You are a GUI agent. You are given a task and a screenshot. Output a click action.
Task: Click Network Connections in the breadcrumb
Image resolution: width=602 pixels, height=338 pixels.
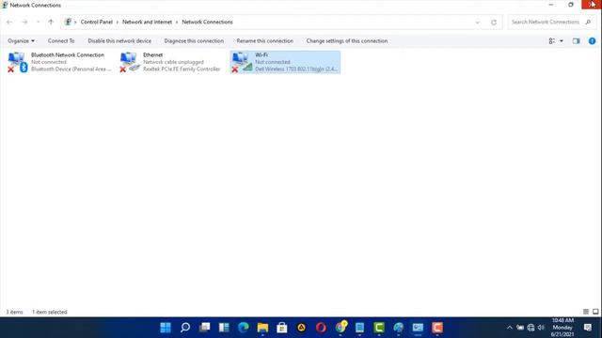point(207,23)
